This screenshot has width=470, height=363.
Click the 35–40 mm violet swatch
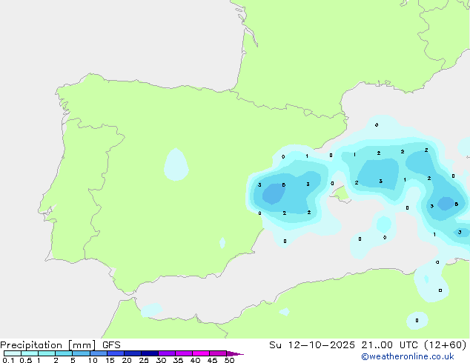(184, 353)
